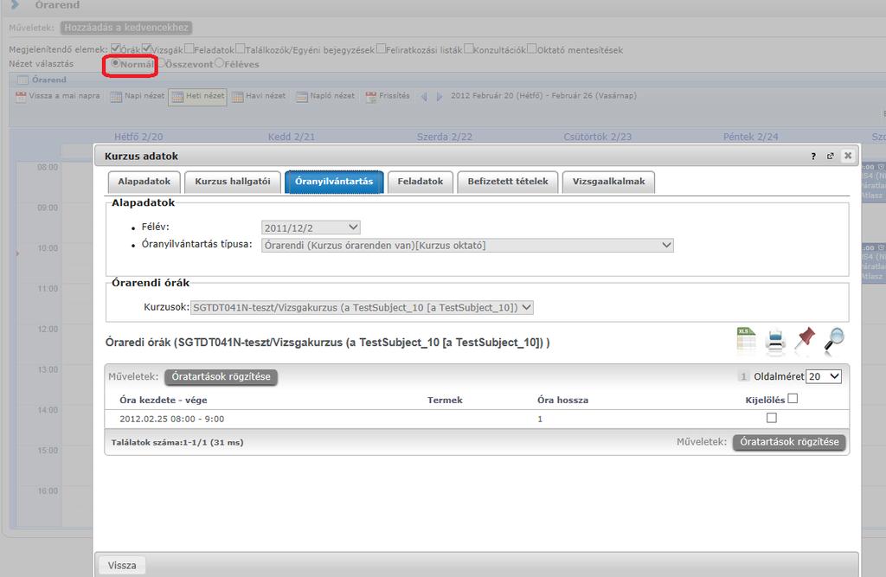Toggle the Órák checkbox in the background
The width and height of the screenshot is (886, 577).
click(115, 48)
